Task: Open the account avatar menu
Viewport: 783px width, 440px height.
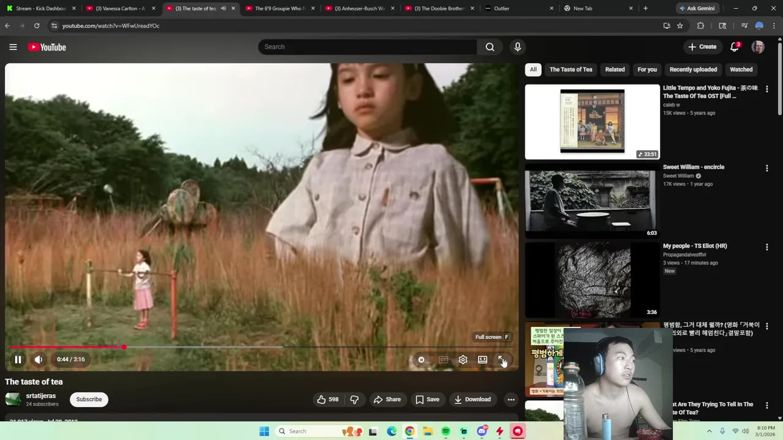Action: coord(758,47)
